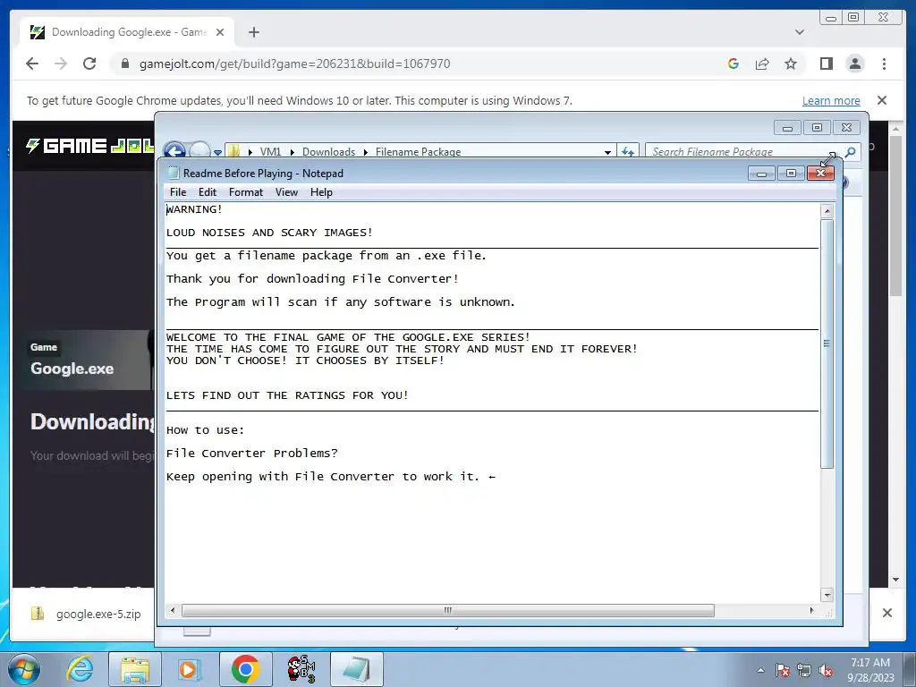This screenshot has width=916, height=687.
Task: Close the Downloading Google.exe Chrome tab
Action: pyautogui.click(x=220, y=32)
